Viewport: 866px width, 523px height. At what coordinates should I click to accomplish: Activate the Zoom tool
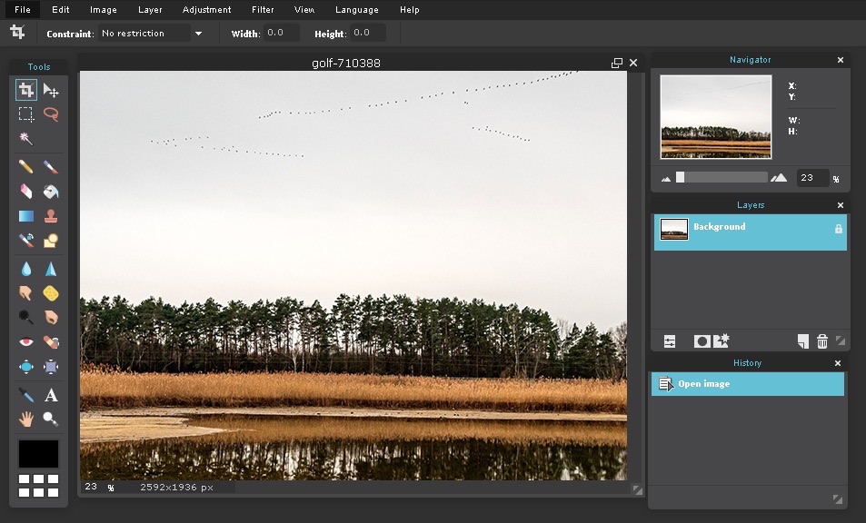(x=51, y=419)
